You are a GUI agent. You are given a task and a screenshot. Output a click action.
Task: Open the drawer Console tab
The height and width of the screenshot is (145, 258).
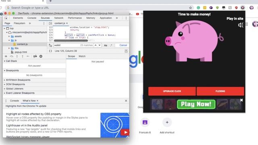pos(15,101)
